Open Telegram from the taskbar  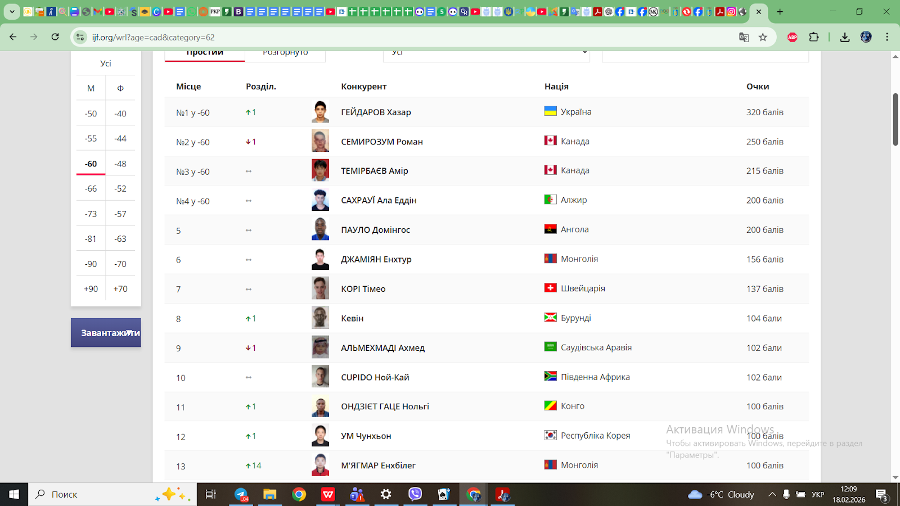pyautogui.click(x=241, y=494)
